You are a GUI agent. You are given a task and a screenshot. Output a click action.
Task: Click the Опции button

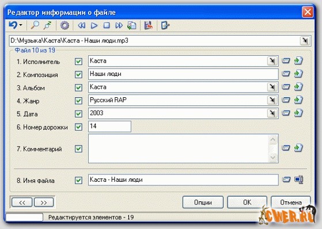(203, 203)
